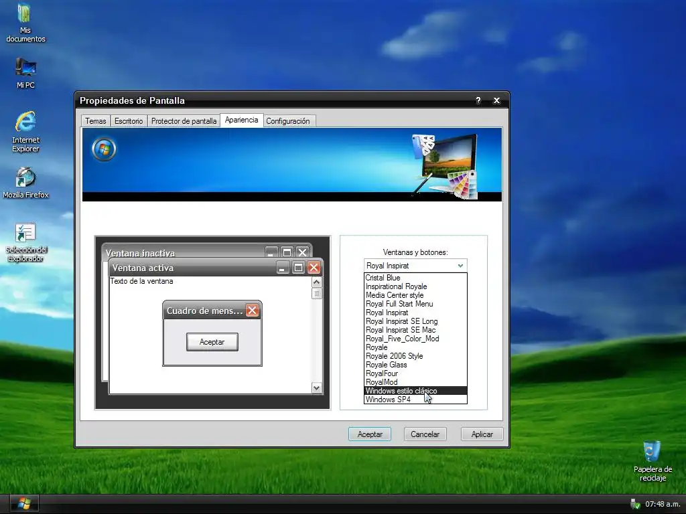The image size is (686, 514).
Task: Click the Aplicar button
Action: [x=482, y=434]
